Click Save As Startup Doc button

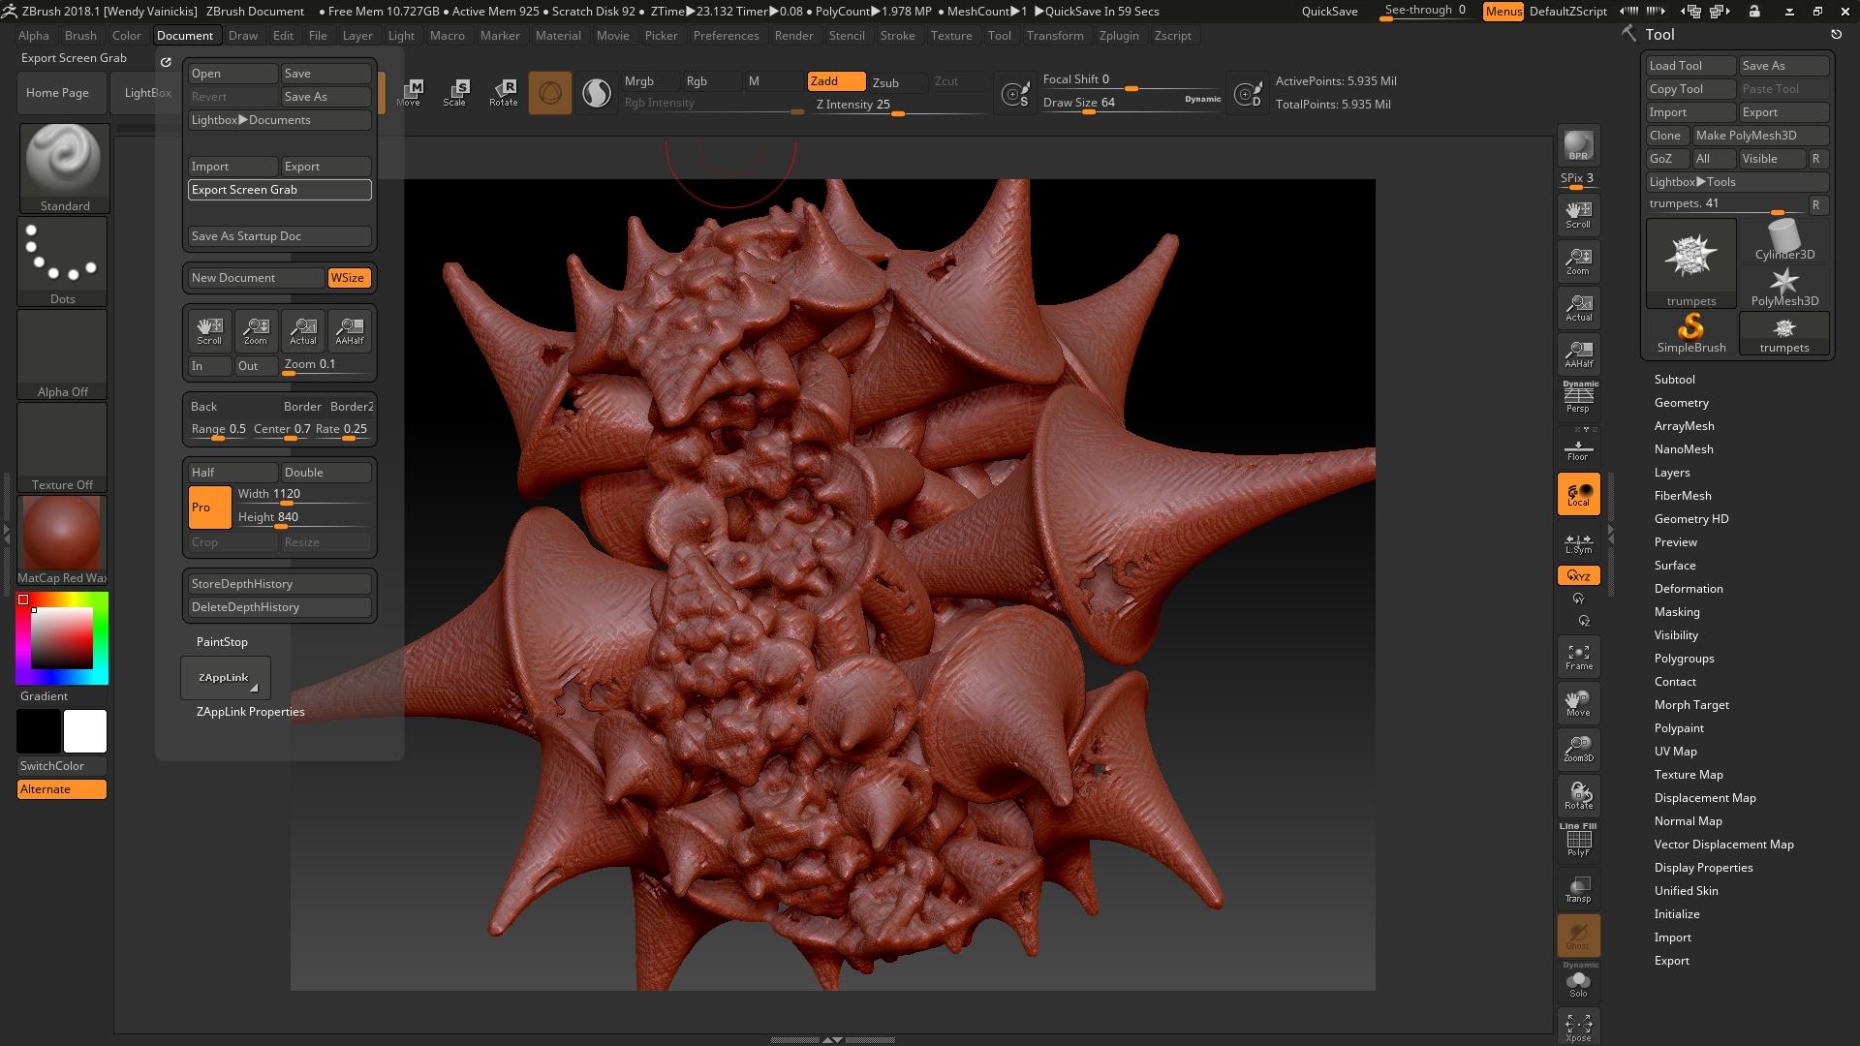coord(279,236)
